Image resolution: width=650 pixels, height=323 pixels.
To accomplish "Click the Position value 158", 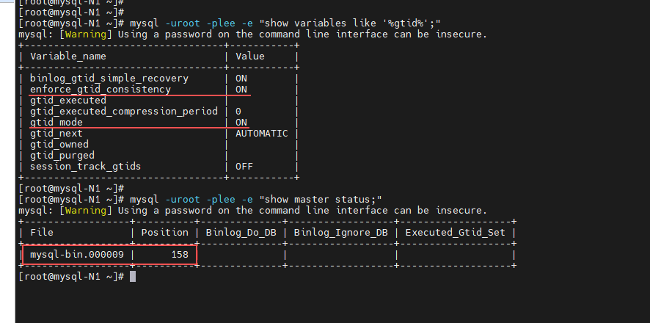I will [180, 255].
